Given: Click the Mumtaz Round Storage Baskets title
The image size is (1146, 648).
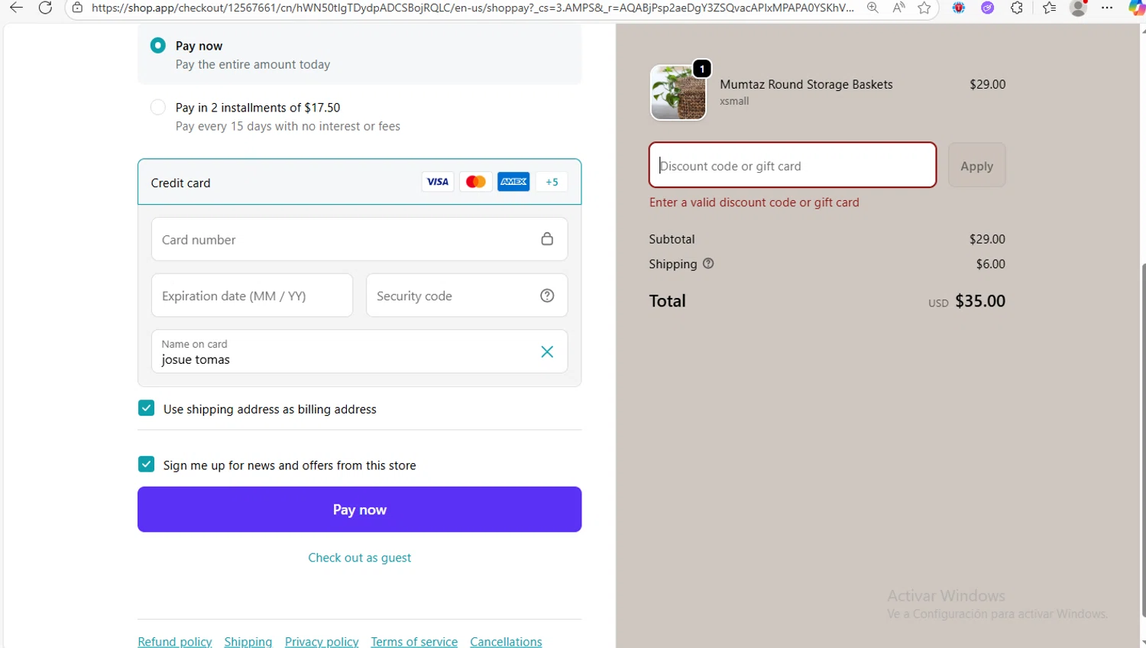Looking at the screenshot, I should [806, 85].
